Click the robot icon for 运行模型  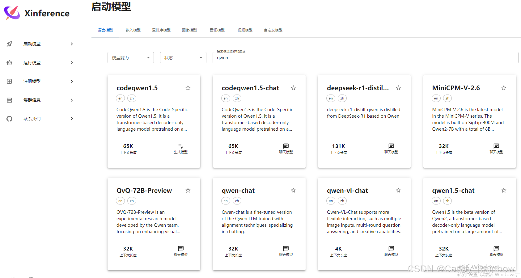point(10,63)
